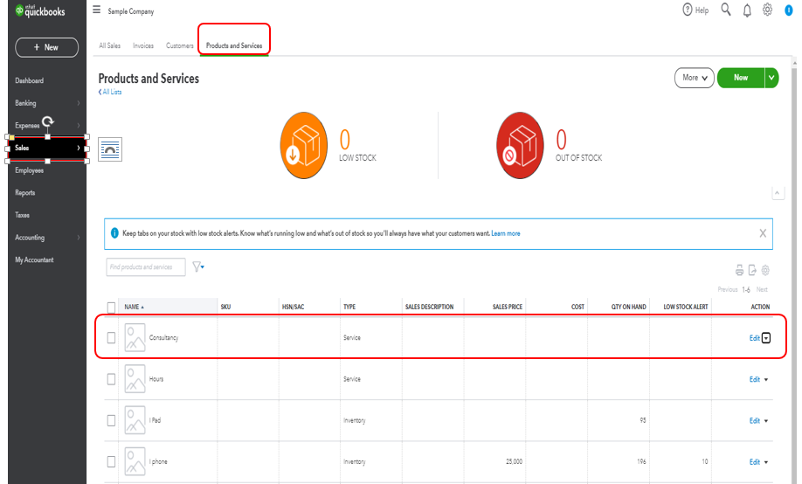
Task: Export the products list to file
Action: click(752, 270)
